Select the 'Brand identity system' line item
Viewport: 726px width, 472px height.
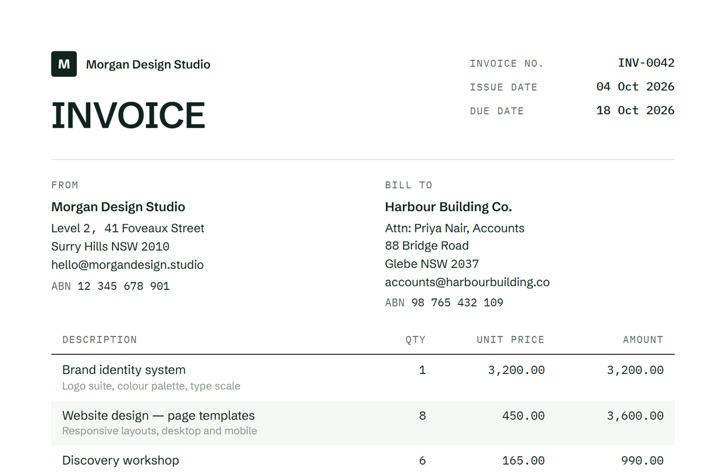pos(124,370)
